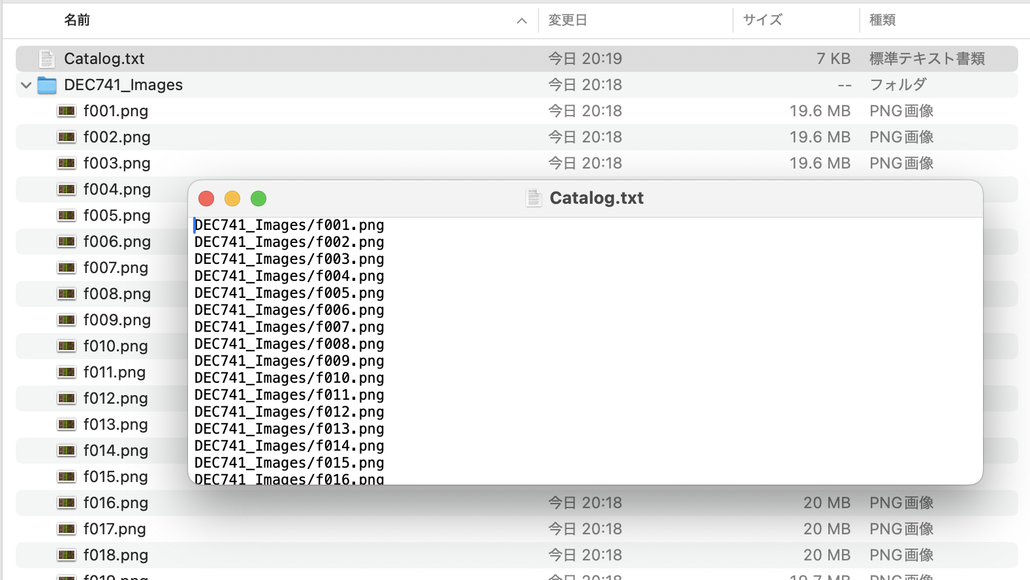Image resolution: width=1030 pixels, height=580 pixels.
Task: Click the Catalog.txt file icon in list
Action: (x=46, y=59)
